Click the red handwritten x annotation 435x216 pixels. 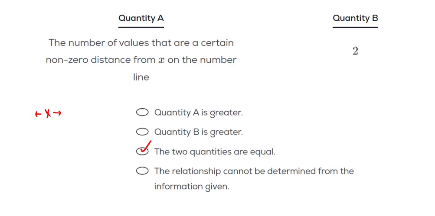[48, 113]
